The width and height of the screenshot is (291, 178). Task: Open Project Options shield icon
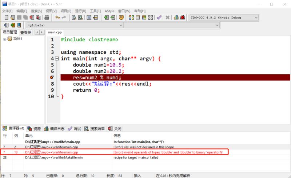click(121, 17)
